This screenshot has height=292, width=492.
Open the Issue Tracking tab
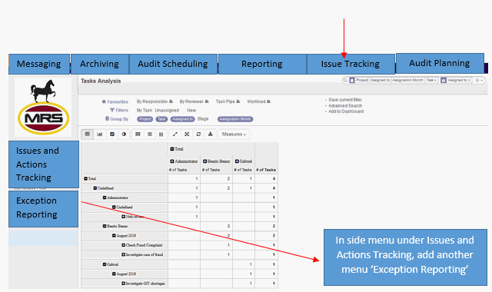point(351,64)
